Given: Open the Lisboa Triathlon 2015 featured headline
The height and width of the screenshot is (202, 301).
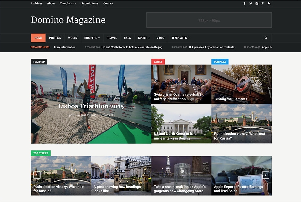Looking at the screenshot, I should (x=91, y=106).
